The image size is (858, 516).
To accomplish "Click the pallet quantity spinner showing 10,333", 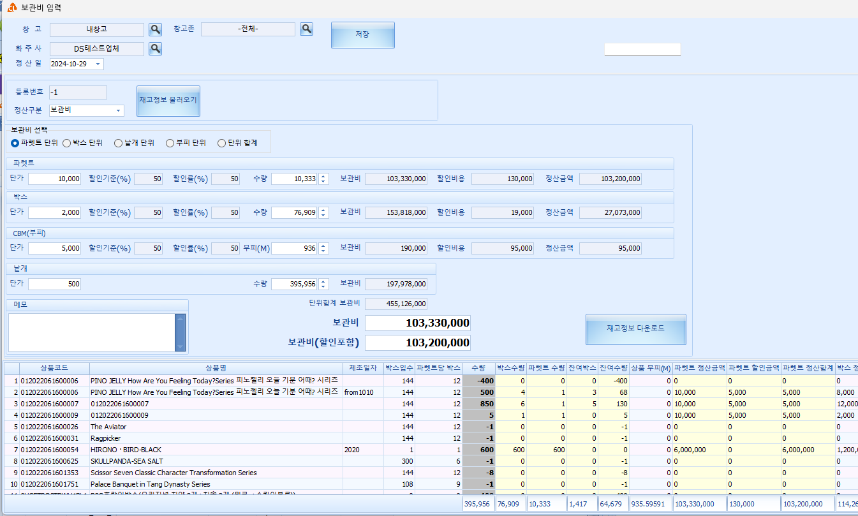I will click(323, 179).
